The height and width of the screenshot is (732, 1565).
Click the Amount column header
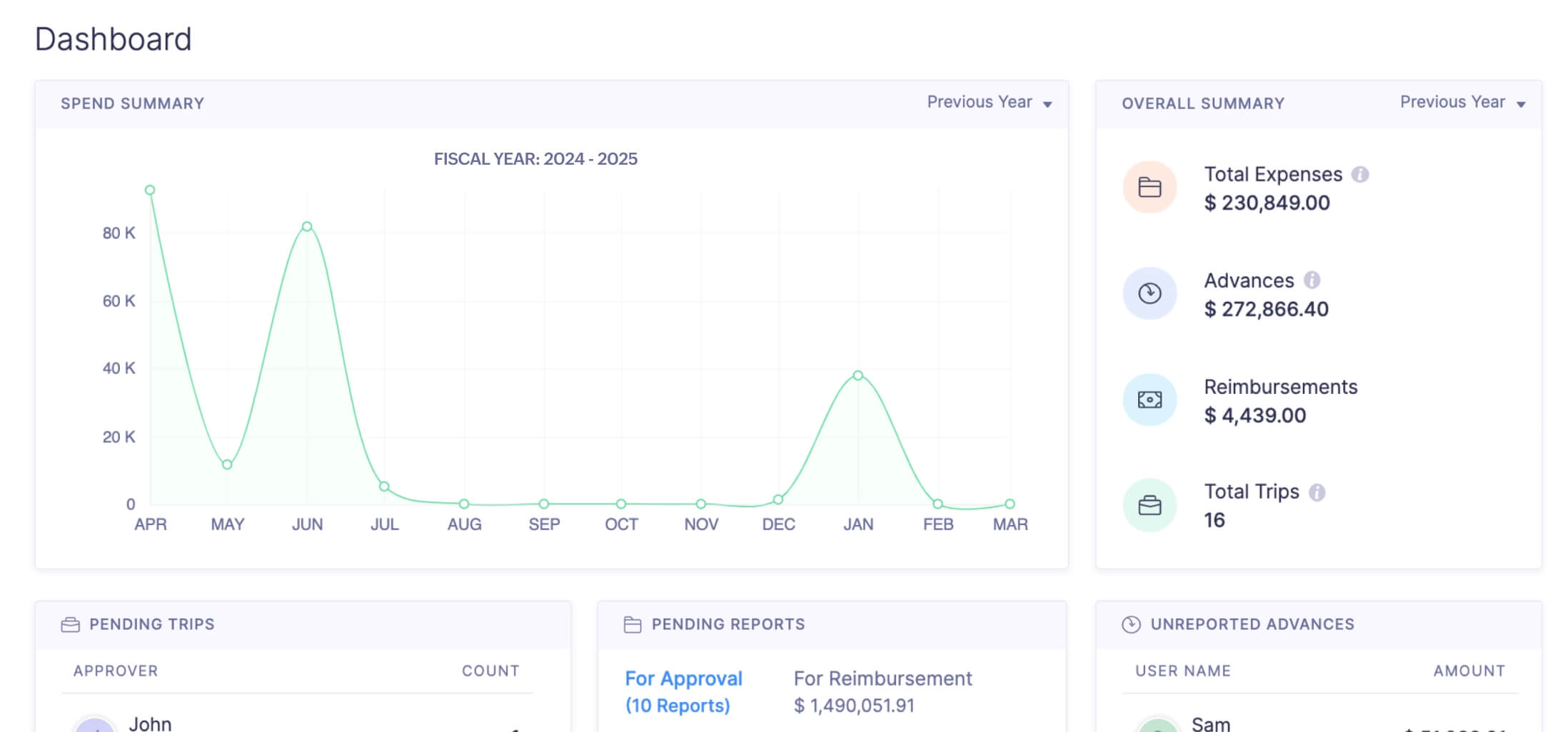coord(1469,671)
